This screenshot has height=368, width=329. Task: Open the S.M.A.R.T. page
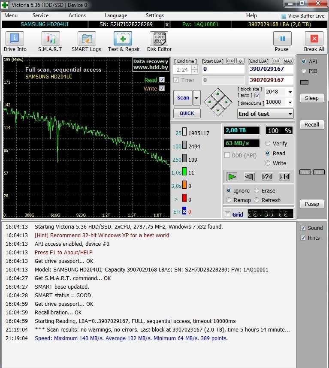(x=50, y=42)
